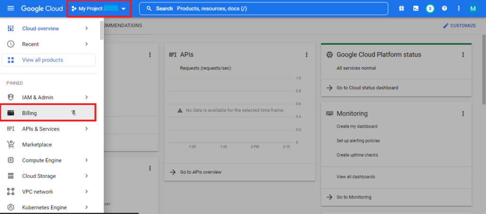The width and height of the screenshot is (486, 214).
Task: Click View all dashboards link
Action: [x=356, y=177]
